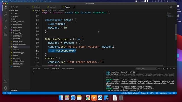The image size is (182, 102).
Task: Click Spaces: 2 indentation setting
Action: pos(144,93)
